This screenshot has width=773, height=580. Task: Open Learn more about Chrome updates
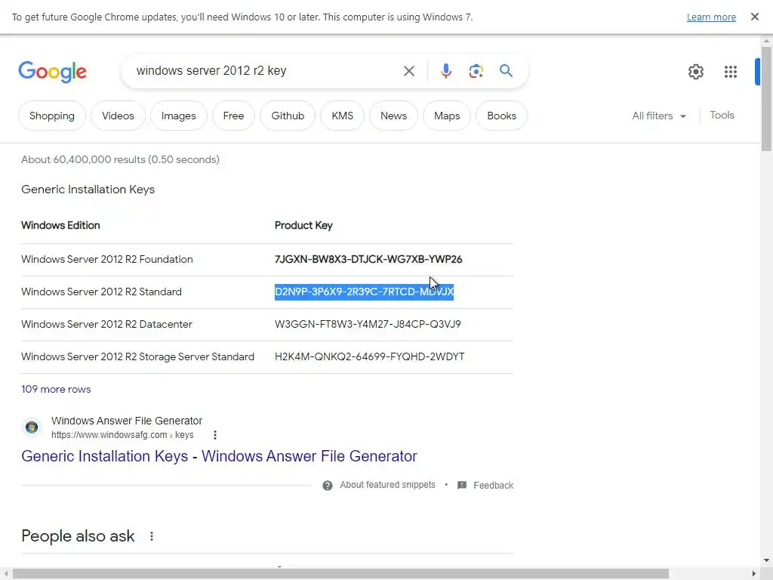711,17
